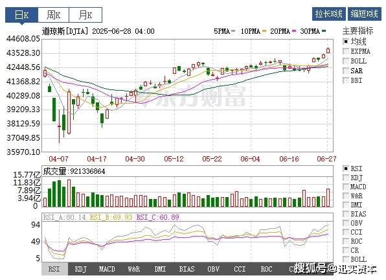Click the RSI_B:69.93 value
Screen dimensions: 386x280
(111, 217)
